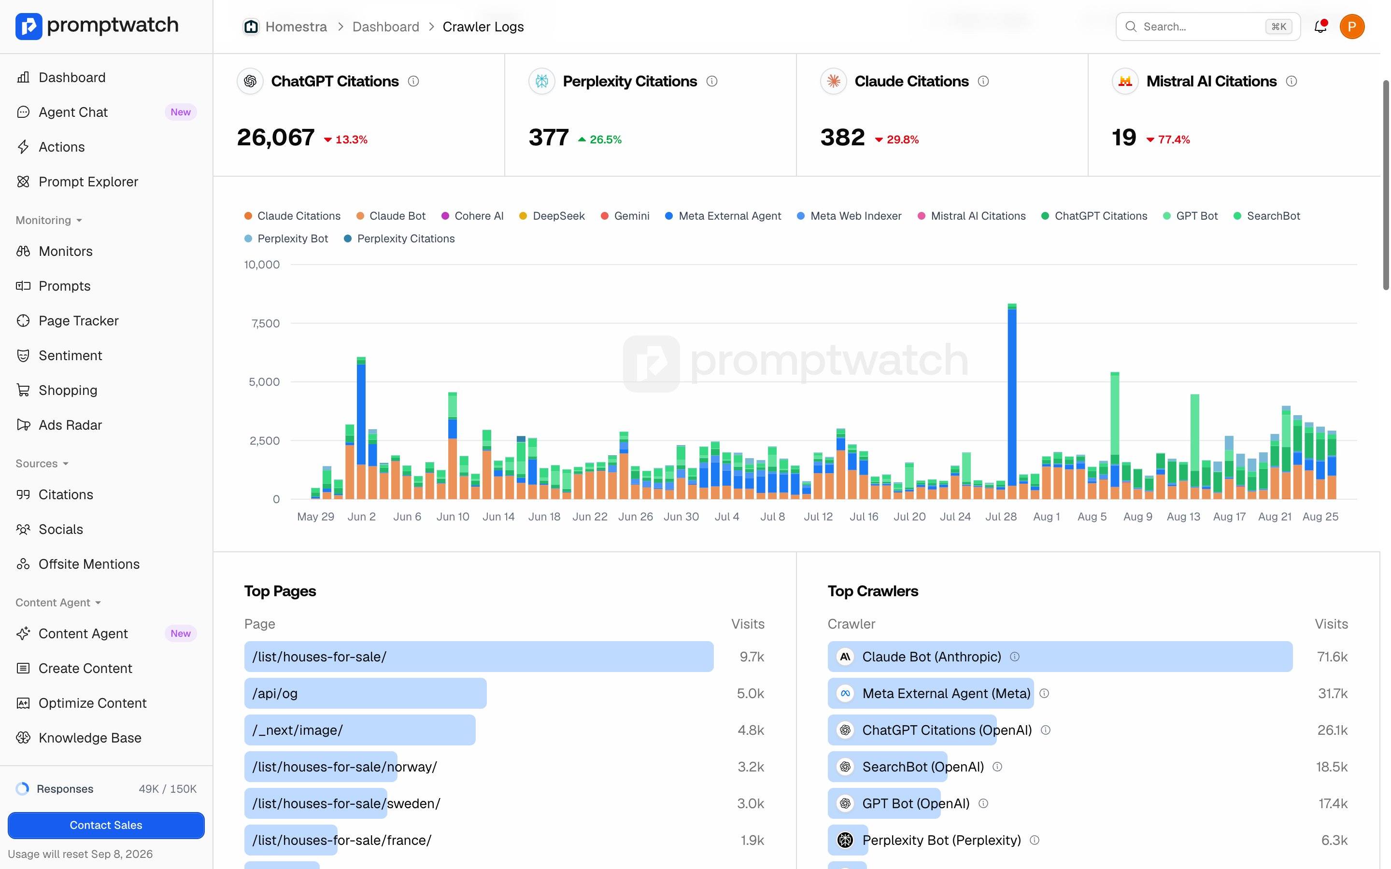The image size is (1391, 869).
Task: Click the Dashboard chart icon in sidebar
Action: pos(23,77)
